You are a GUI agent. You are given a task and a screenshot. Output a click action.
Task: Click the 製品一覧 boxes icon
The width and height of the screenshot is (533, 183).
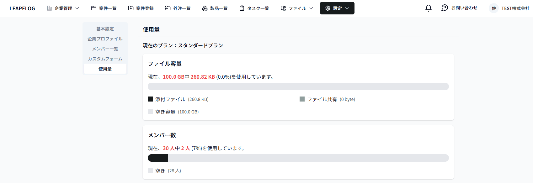(x=205, y=8)
